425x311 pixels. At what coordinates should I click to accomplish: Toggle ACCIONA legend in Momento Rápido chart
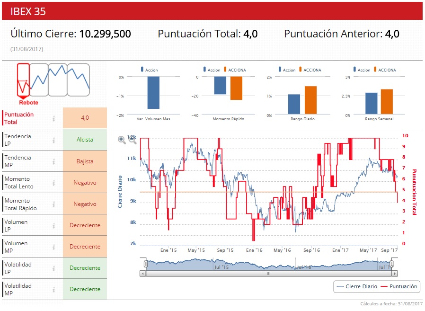point(235,70)
